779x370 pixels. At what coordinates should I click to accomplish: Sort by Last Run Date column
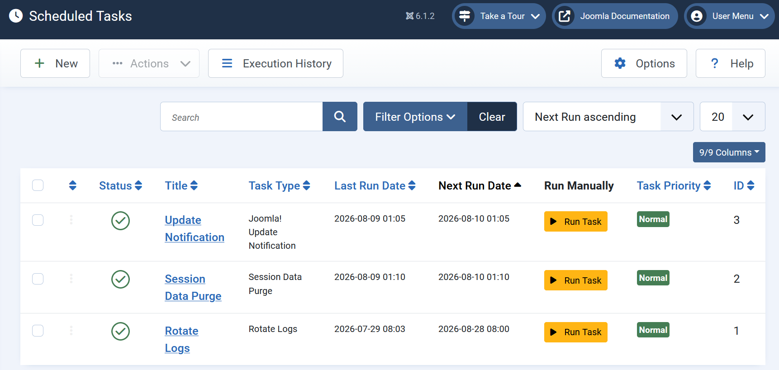click(x=375, y=185)
